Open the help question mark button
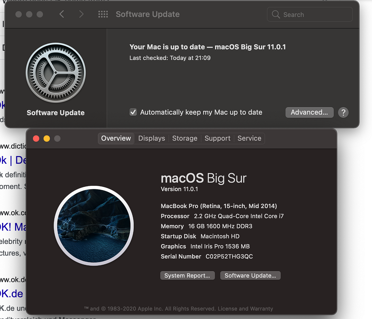This screenshot has width=372, height=319. 343,112
